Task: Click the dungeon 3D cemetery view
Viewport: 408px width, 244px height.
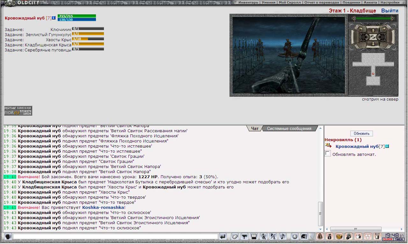Action: pos(289,55)
